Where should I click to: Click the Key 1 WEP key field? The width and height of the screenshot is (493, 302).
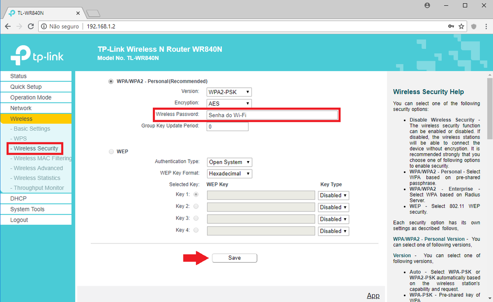click(x=261, y=195)
